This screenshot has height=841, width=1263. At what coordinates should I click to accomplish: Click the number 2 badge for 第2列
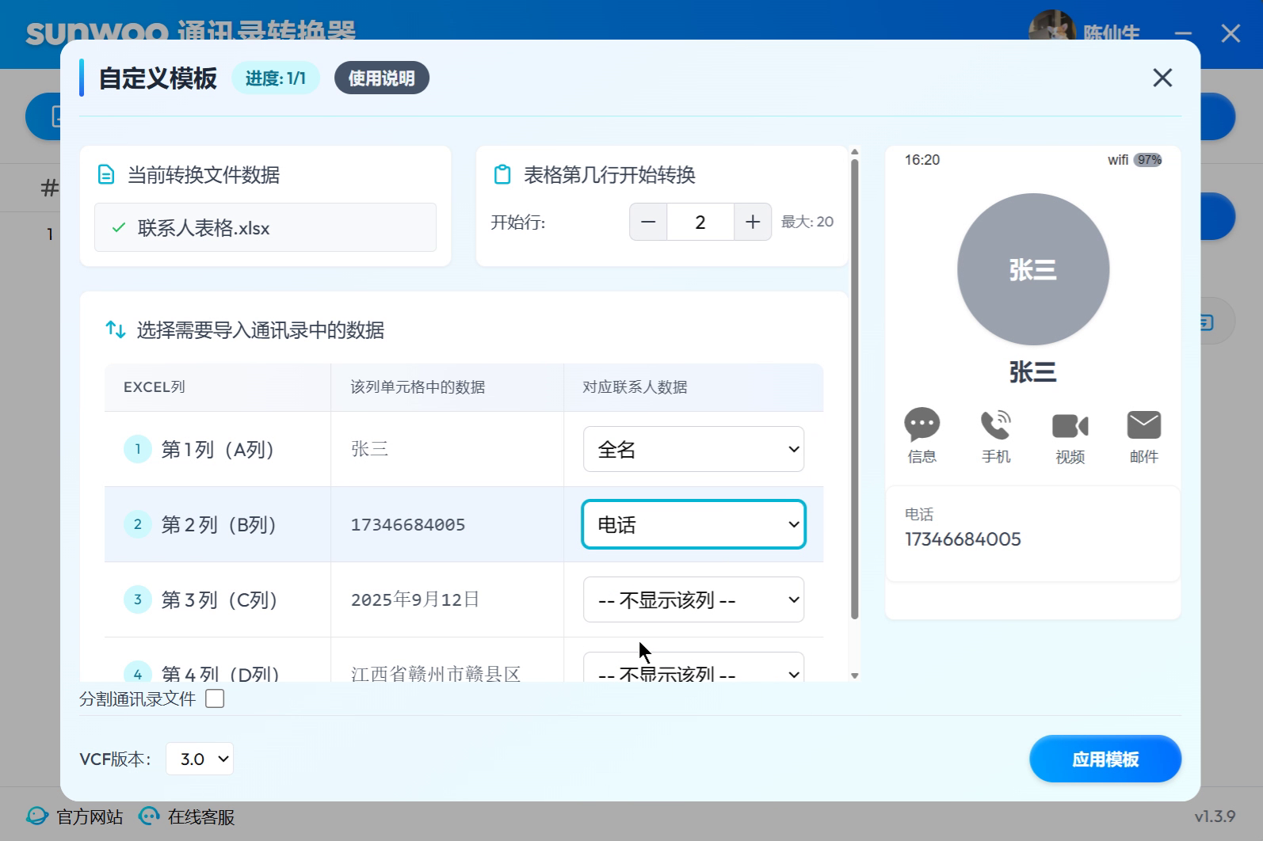(138, 524)
